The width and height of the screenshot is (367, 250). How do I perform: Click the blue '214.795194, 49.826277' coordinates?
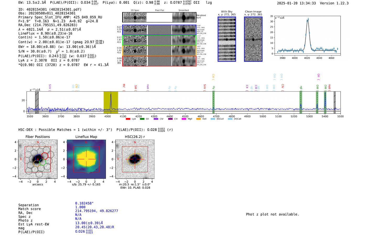pyautogui.click(x=96, y=211)
